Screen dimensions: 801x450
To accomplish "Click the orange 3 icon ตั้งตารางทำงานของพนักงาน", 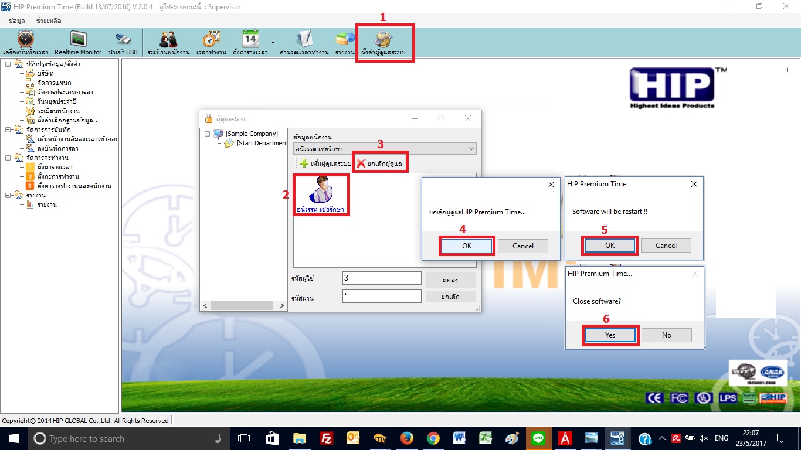I will pyautogui.click(x=30, y=186).
